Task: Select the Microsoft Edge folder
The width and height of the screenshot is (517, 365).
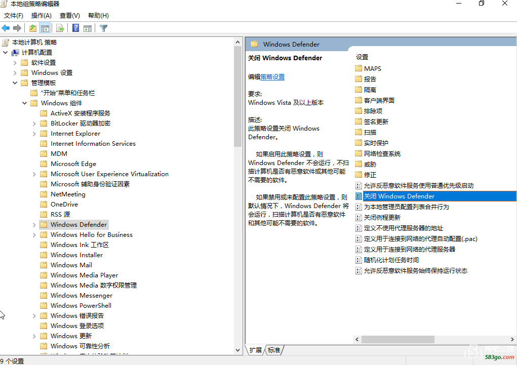Action: (x=73, y=164)
